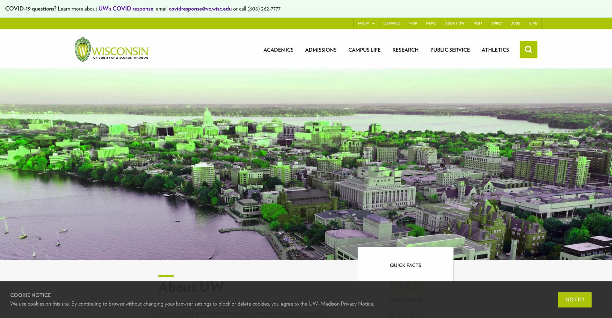Click the Give link

point(533,23)
